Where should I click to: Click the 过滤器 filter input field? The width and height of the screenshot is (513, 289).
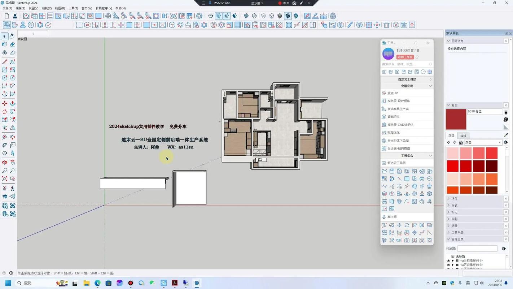tap(477, 249)
